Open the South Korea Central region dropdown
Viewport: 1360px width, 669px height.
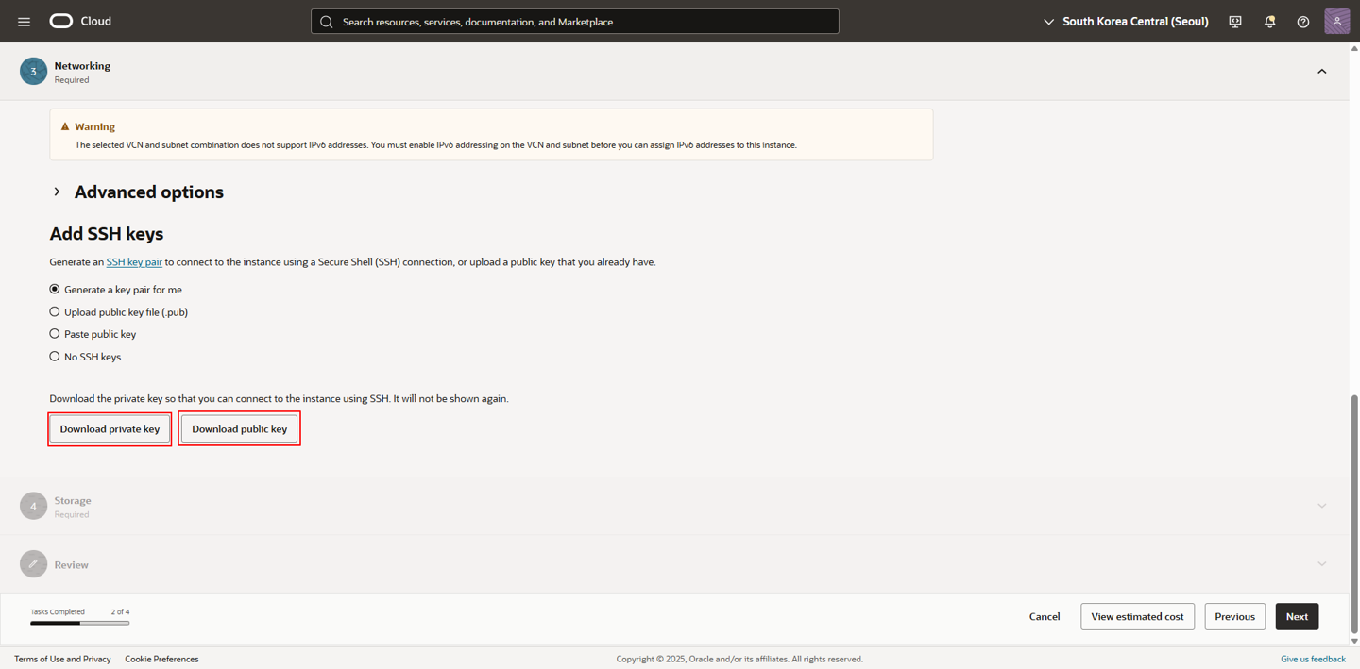tap(1125, 22)
